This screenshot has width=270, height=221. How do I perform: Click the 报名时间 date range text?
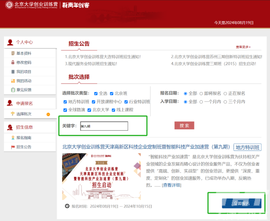[x=112, y=206]
